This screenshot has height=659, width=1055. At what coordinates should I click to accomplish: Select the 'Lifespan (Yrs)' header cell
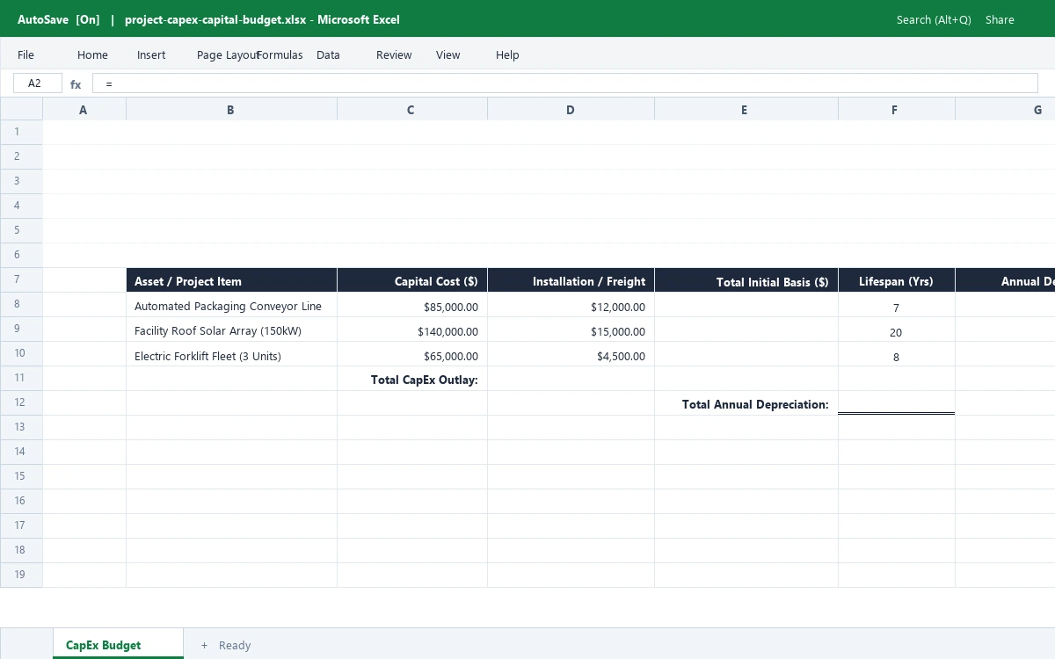click(x=896, y=280)
